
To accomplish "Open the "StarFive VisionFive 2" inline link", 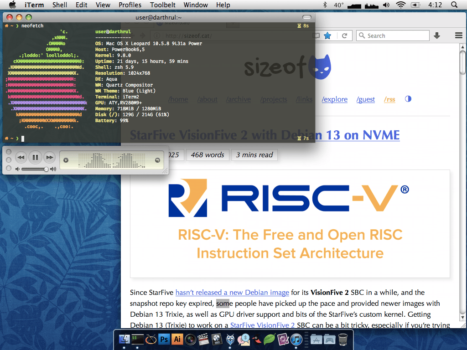I will click(262, 325).
